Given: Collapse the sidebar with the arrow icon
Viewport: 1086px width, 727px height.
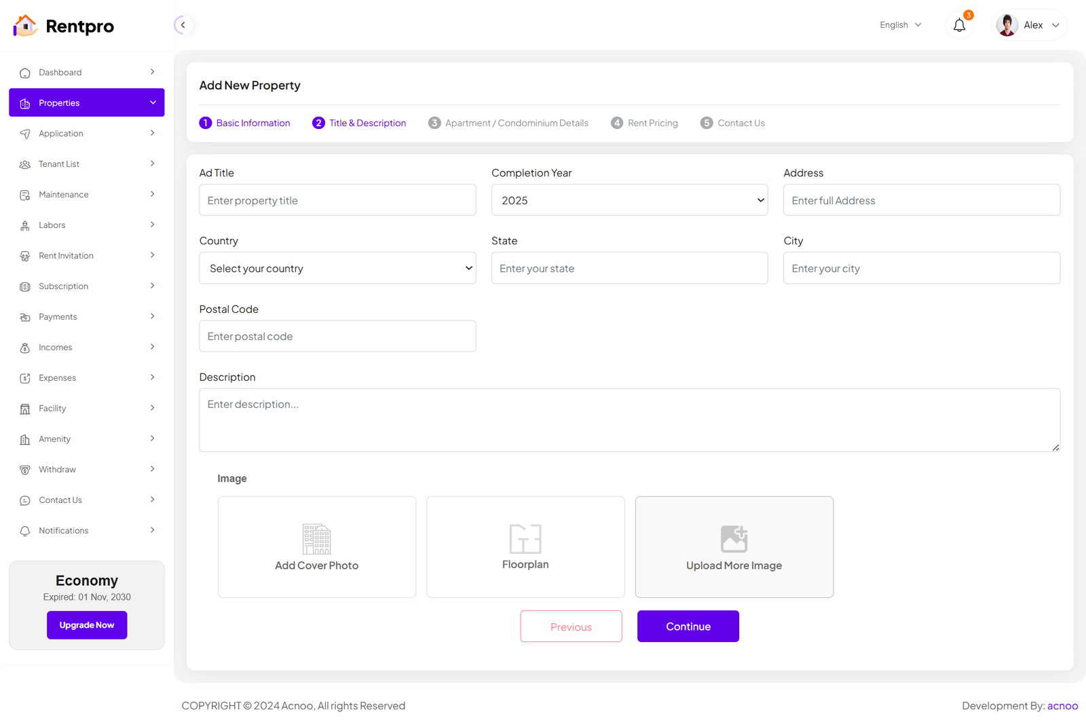Looking at the screenshot, I should 183,25.
